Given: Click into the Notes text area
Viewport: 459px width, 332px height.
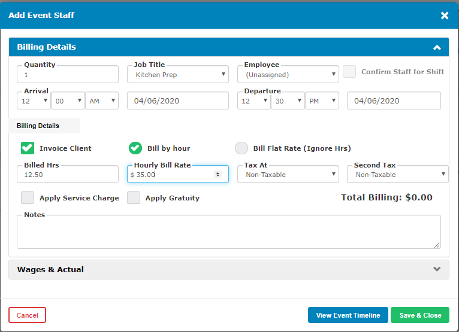Looking at the screenshot, I should (x=229, y=232).
